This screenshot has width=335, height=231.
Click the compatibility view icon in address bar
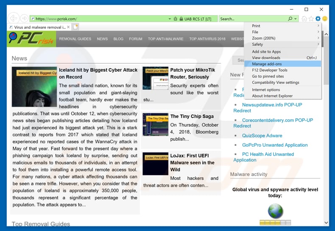click(176, 19)
